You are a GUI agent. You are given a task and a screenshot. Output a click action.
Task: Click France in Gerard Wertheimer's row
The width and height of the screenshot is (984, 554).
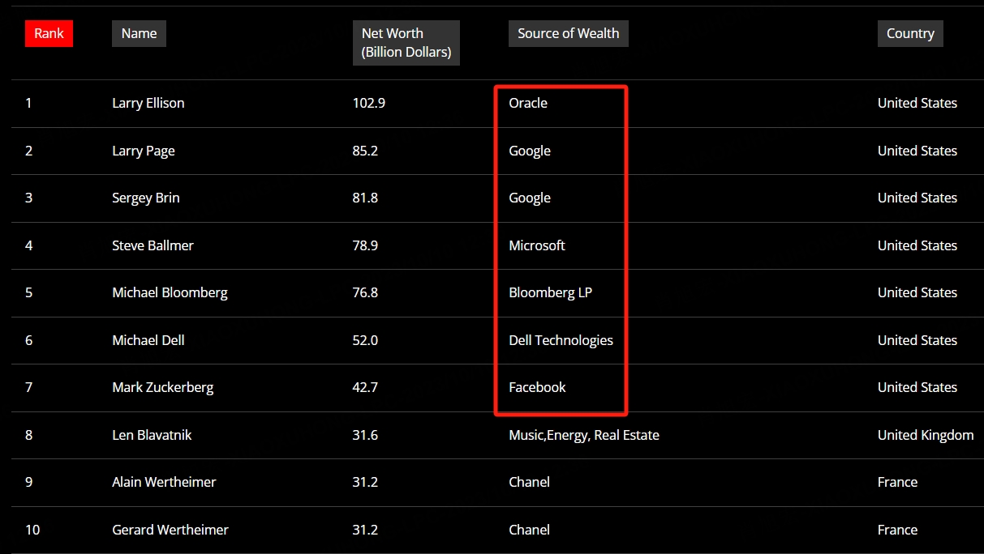897,530
